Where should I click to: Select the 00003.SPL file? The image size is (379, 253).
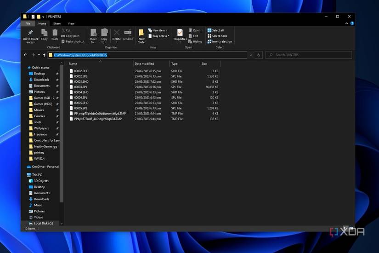tap(81, 87)
